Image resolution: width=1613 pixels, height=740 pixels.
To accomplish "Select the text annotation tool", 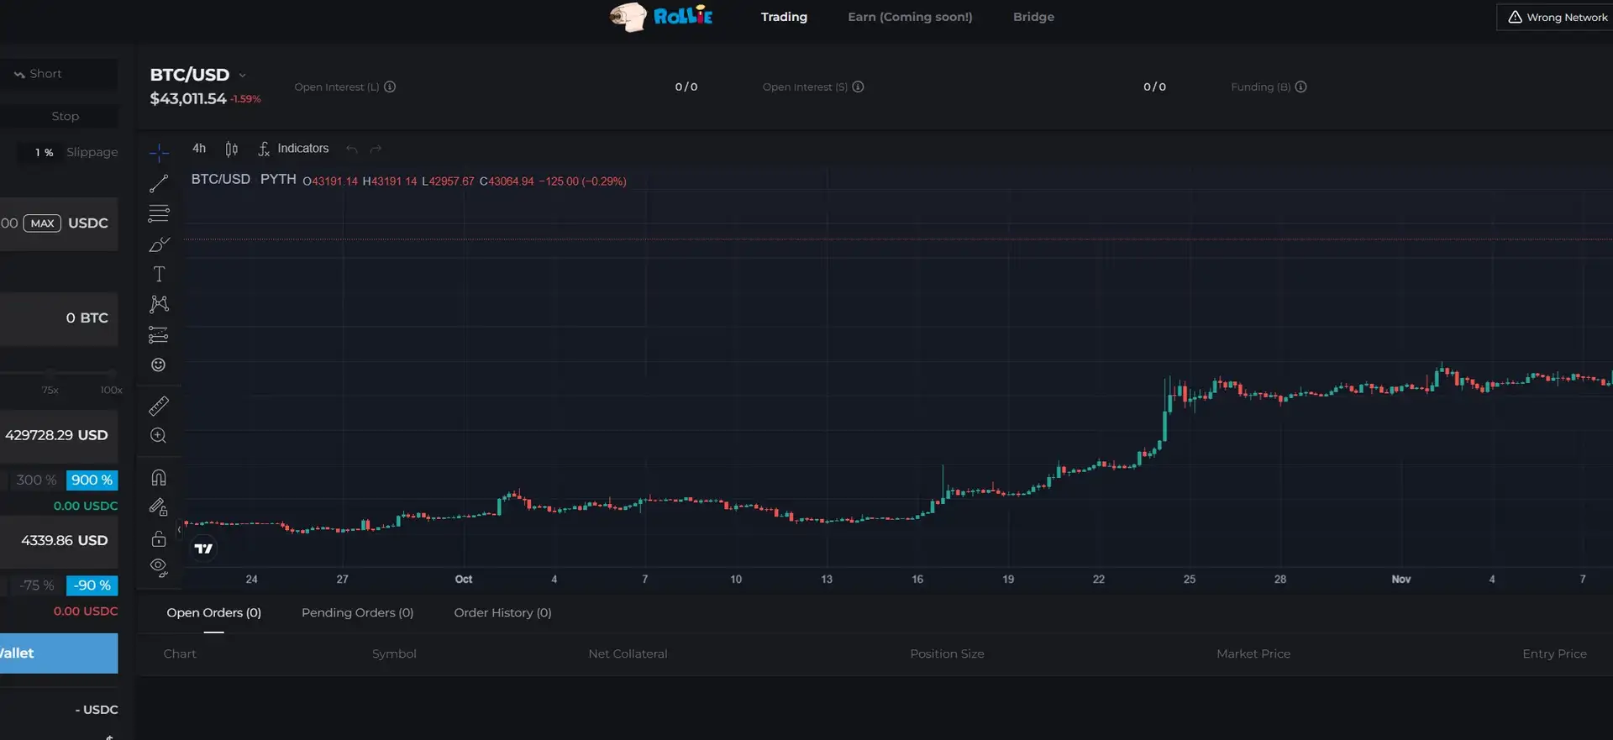I will coord(159,275).
